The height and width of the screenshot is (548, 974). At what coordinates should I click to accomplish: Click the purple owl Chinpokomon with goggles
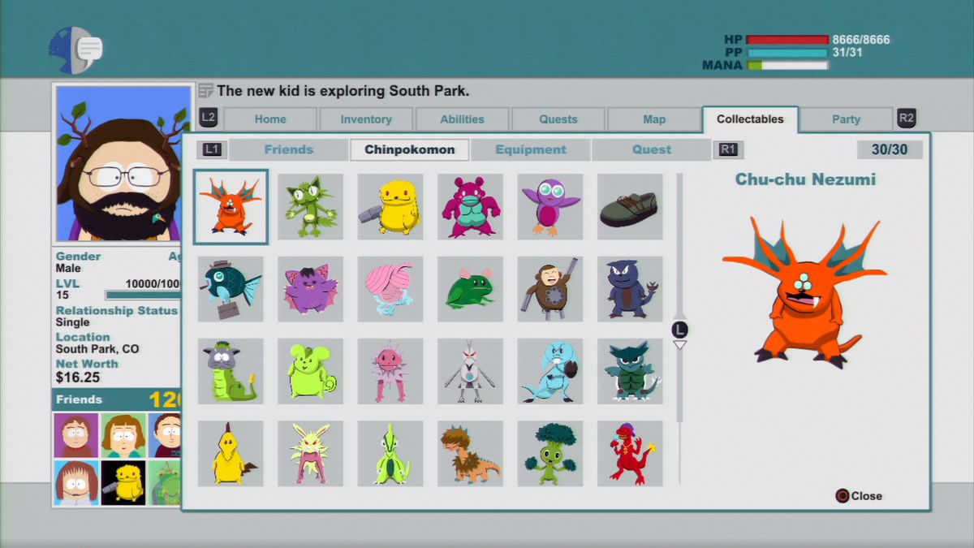(549, 206)
